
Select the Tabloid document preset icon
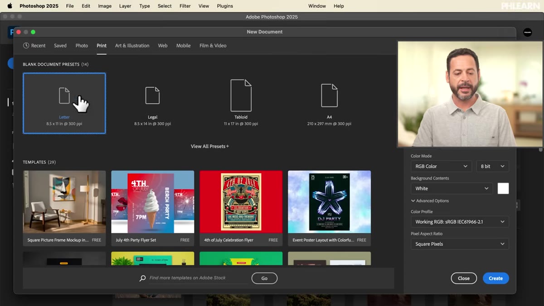pos(241,96)
